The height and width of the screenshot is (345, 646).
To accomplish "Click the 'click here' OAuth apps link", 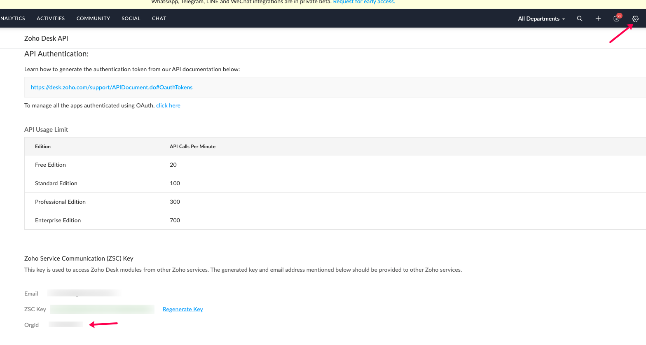I will 168,105.
